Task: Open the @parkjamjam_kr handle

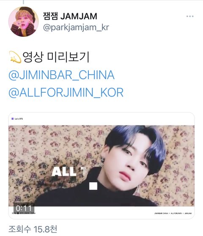Action: (76, 27)
